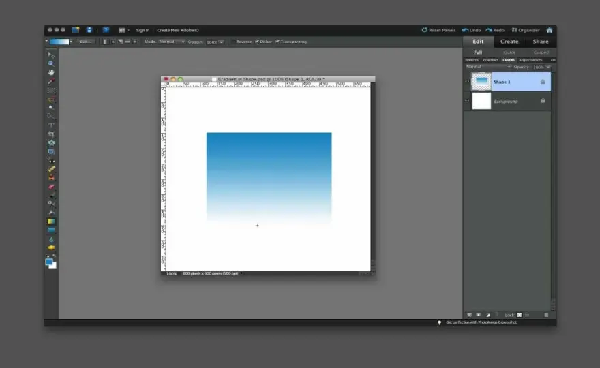Image resolution: width=600 pixels, height=368 pixels.
Task: Open the gradient picker dropdown arrow
Action: 71,42
